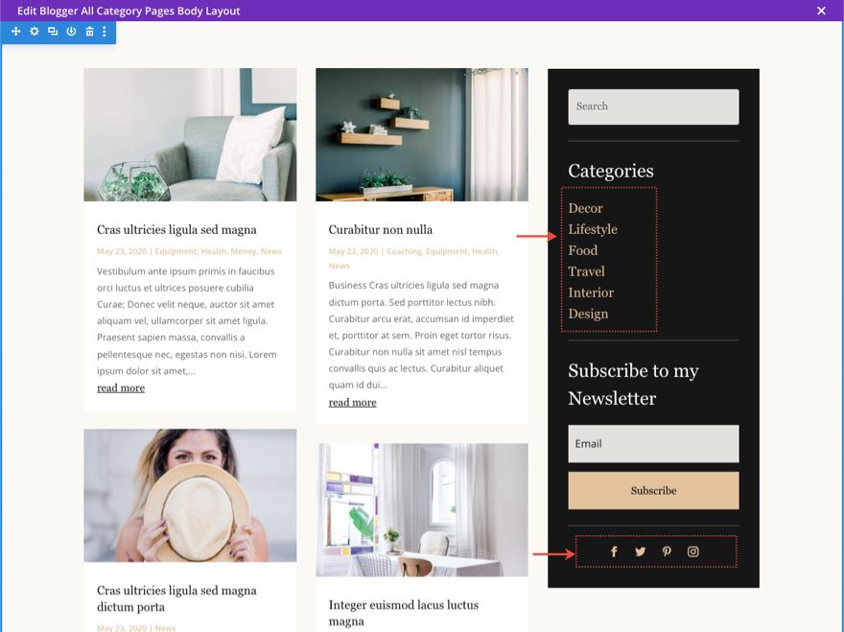Duplicate the section using the copy icon
844x632 pixels.
point(52,31)
